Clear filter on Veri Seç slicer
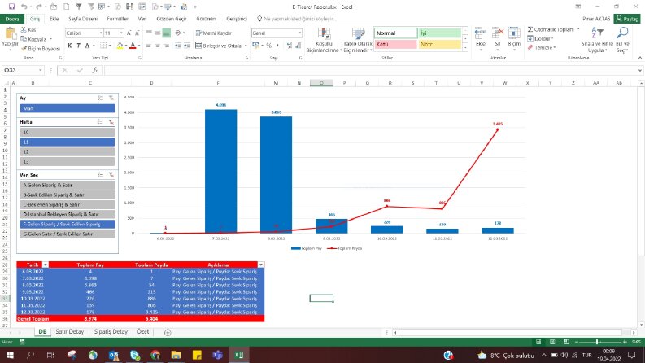Screen dimensions: 645x363 111,175
